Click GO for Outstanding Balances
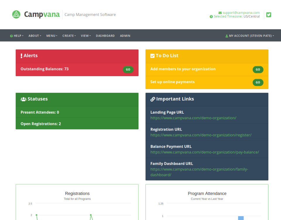This screenshot has width=281, height=220. click(128, 69)
